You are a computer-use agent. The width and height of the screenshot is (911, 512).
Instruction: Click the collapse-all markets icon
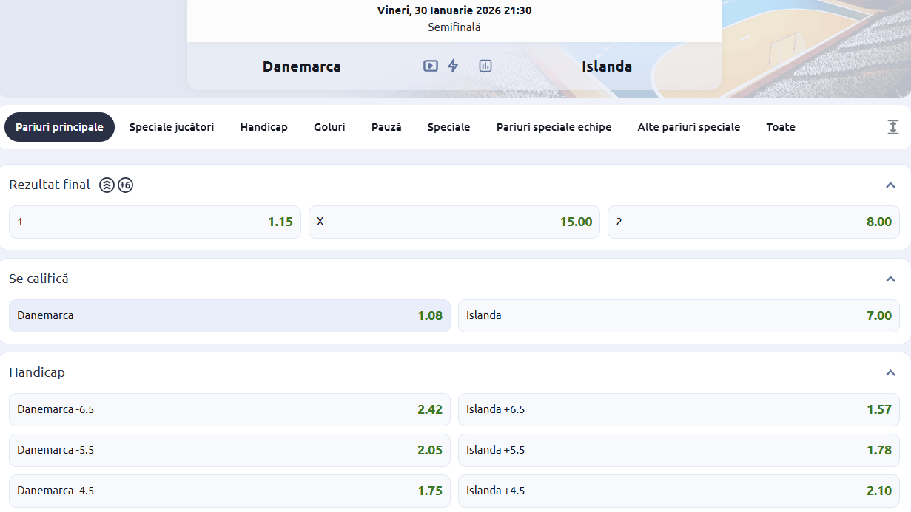coord(893,127)
